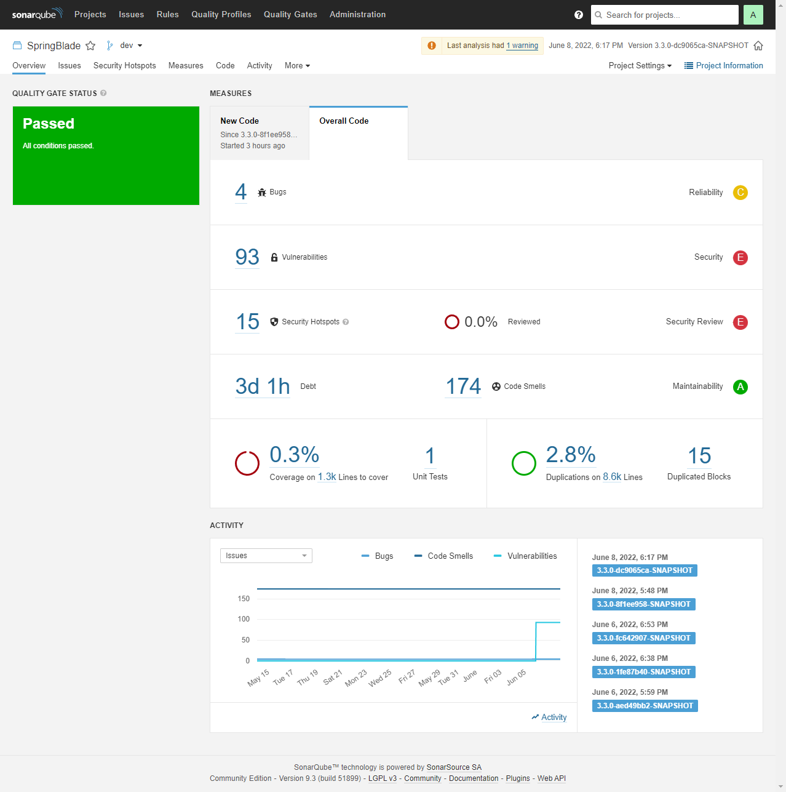This screenshot has height=792, width=786.
Task: Click the bug icon next to Bugs
Action: pyautogui.click(x=262, y=192)
